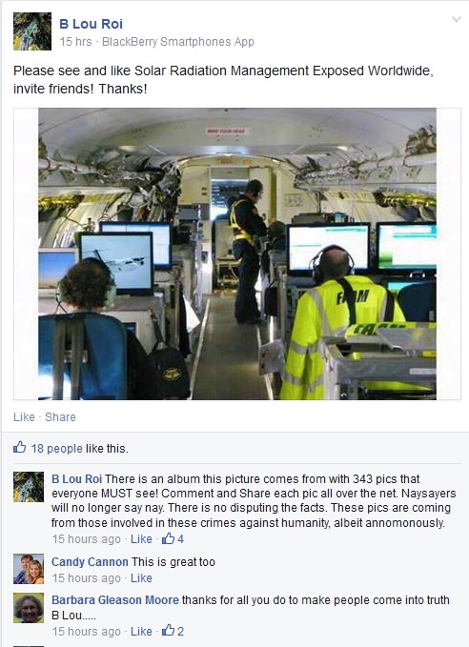Click thumbs-up icon showing 2 likes

(168, 631)
